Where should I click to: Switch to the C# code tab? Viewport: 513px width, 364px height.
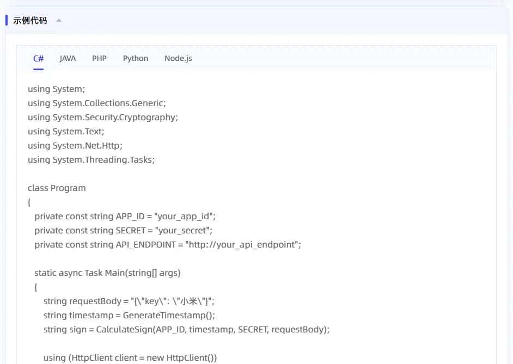[38, 59]
